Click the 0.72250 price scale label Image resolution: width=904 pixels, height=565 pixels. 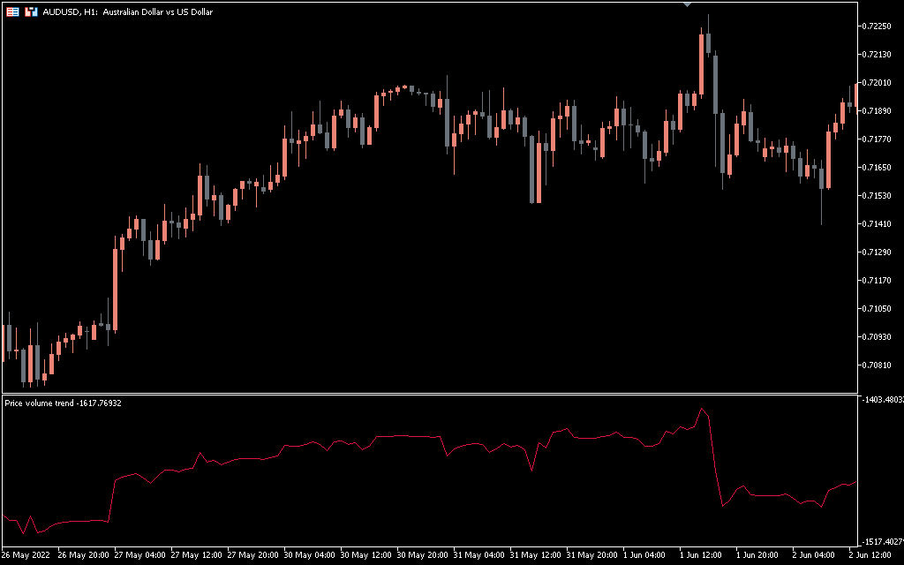click(879, 26)
